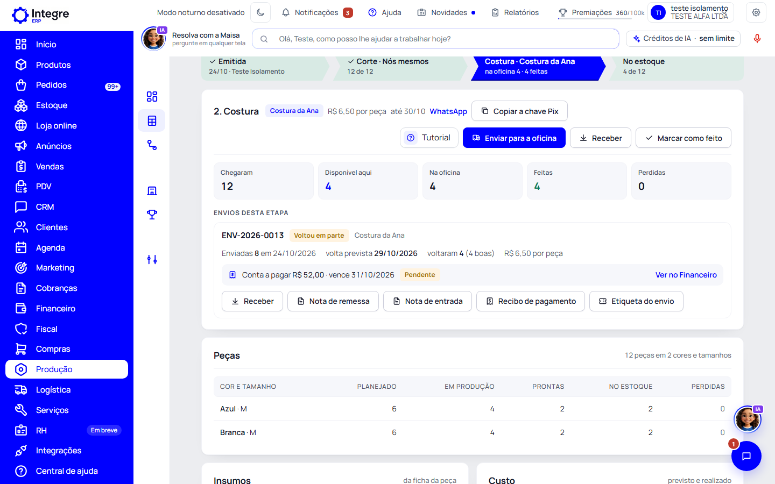775x484 pixels.
Task: Click the trophy icon in the narrow sidebar
Action: 152,215
